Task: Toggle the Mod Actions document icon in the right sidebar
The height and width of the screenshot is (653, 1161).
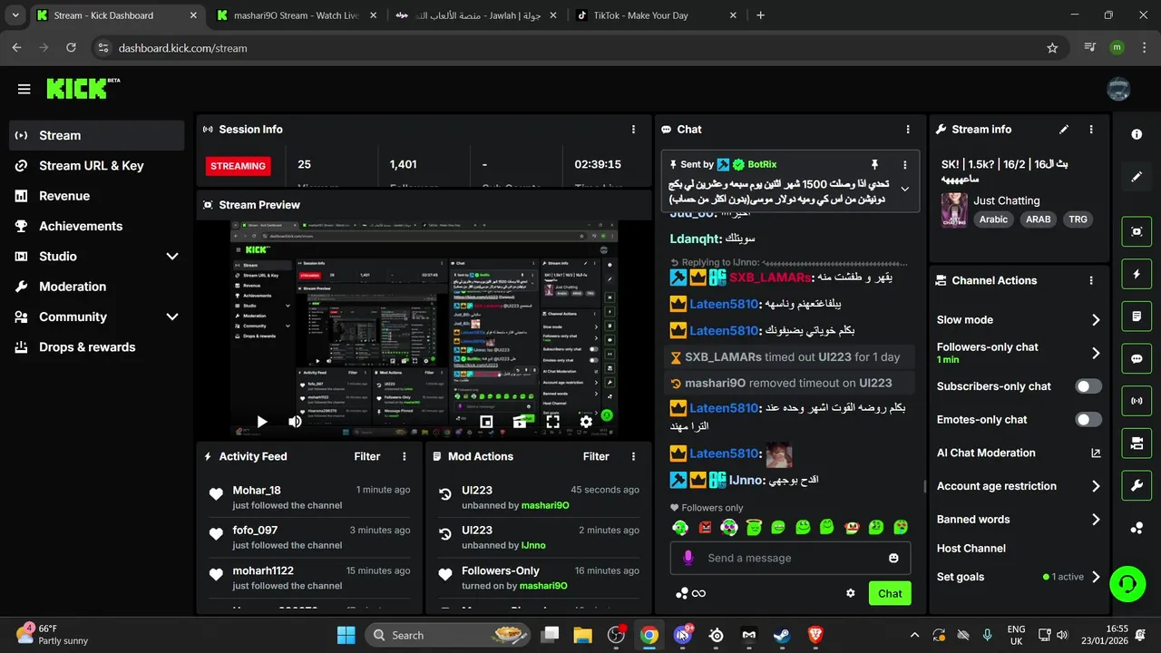Action: (1137, 317)
